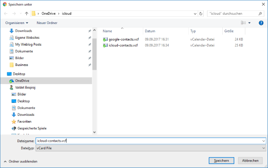Save the file with Speichern
The height and width of the screenshot is (168, 268).
[221, 161]
